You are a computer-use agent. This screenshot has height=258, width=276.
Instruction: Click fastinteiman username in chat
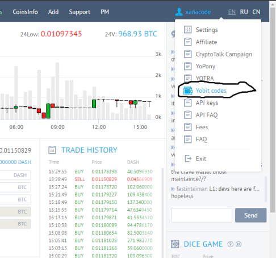pyautogui.click(x=192, y=189)
